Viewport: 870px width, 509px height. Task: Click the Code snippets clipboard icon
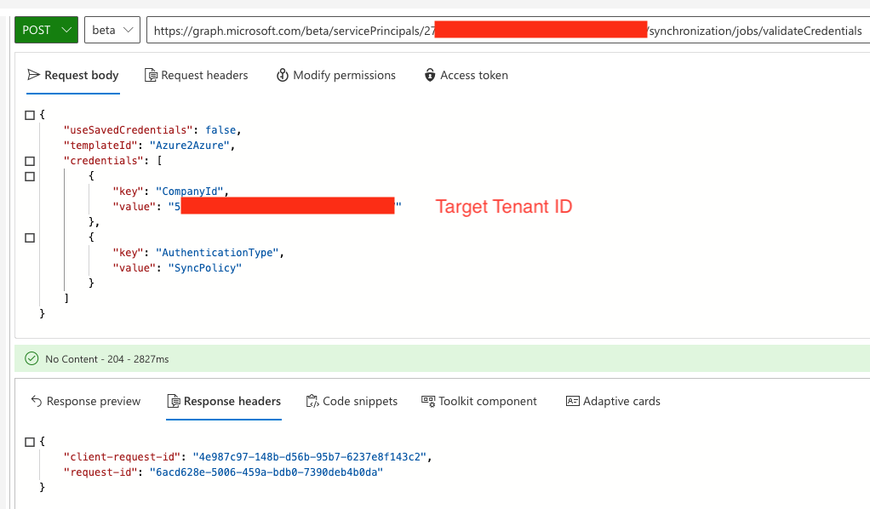(x=312, y=401)
